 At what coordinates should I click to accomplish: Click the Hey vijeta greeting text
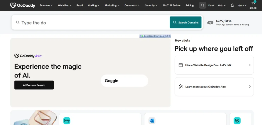tap(182, 40)
